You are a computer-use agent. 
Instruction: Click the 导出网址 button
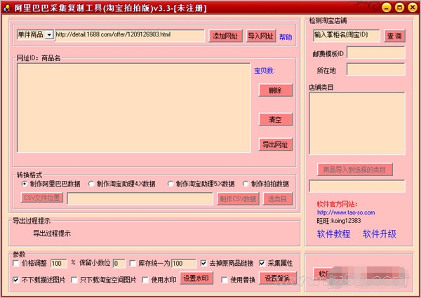(x=276, y=144)
